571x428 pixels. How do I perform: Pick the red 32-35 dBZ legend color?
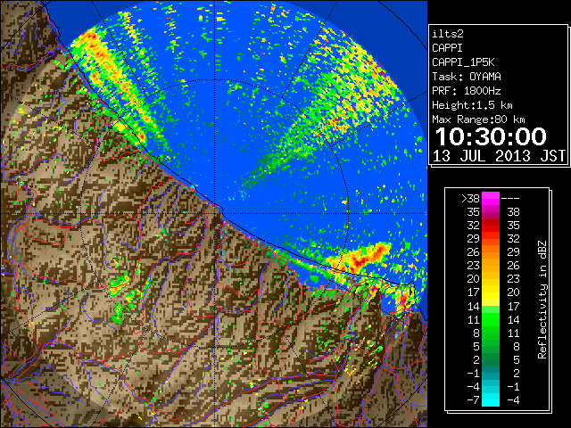[491, 226]
